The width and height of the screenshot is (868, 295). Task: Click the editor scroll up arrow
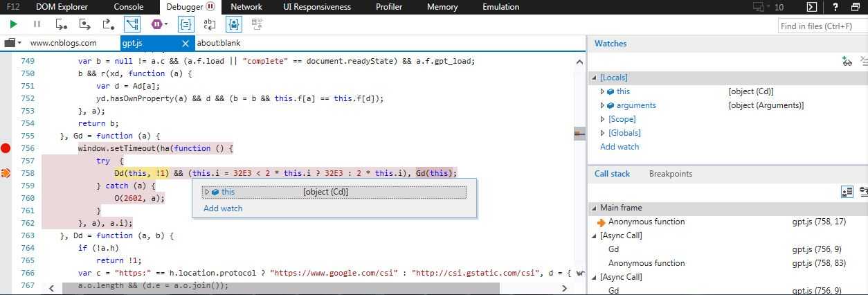[579, 62]
